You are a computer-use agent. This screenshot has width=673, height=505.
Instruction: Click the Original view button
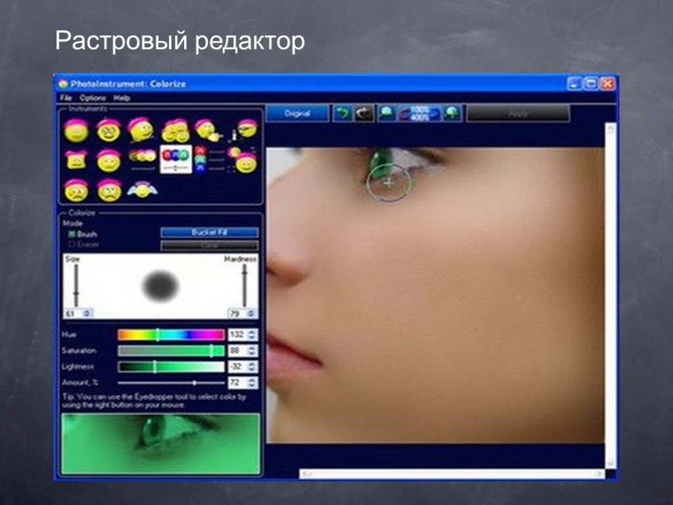(x=297, y=113)
